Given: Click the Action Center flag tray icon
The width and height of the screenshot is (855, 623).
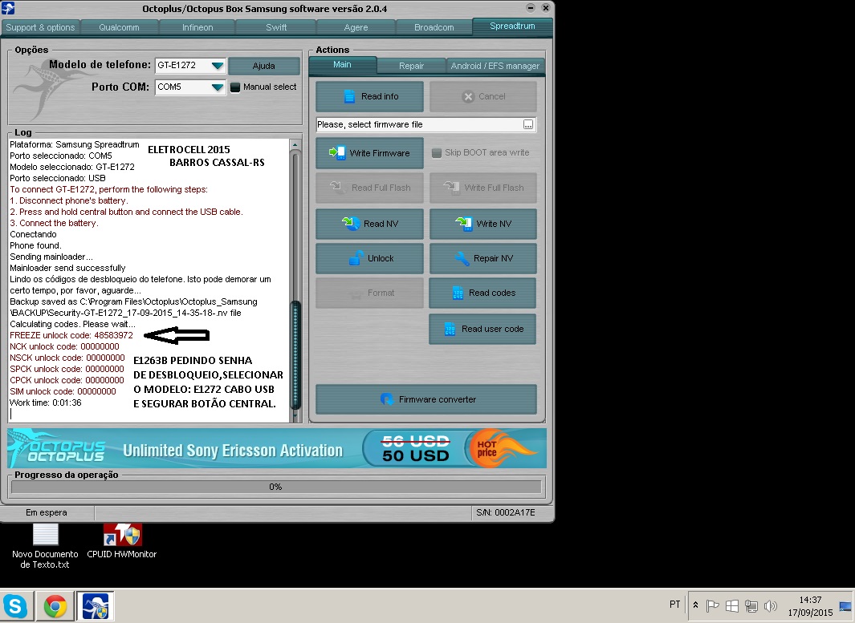Looking at the screenshot, I should pyautogui.click(x=712, y=605).
